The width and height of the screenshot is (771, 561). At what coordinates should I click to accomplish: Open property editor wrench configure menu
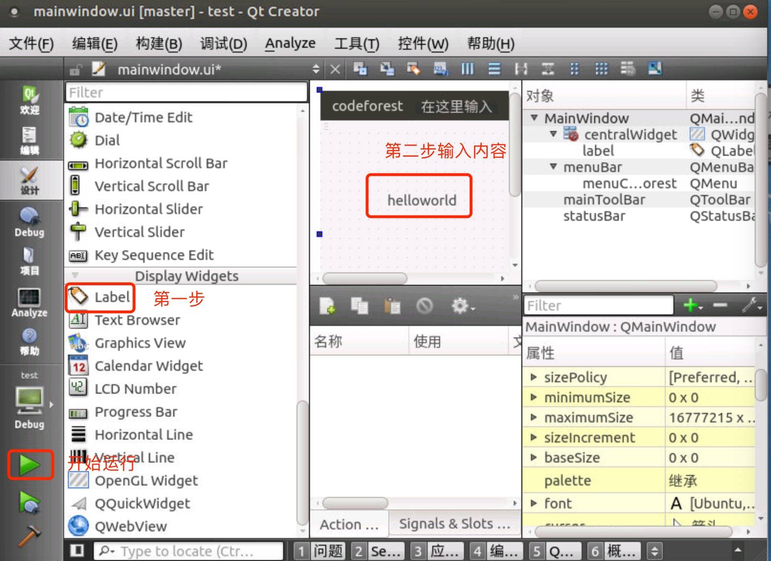coord(752,304)
